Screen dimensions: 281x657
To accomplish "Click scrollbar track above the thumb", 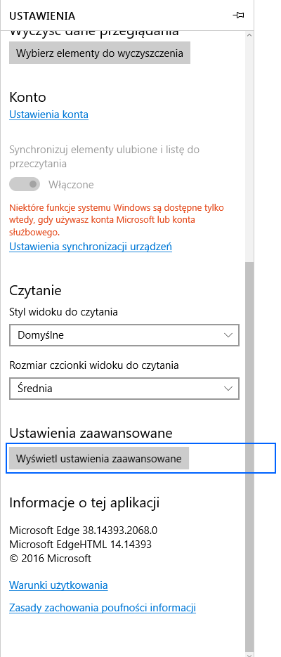I will [x=249, y=151].
